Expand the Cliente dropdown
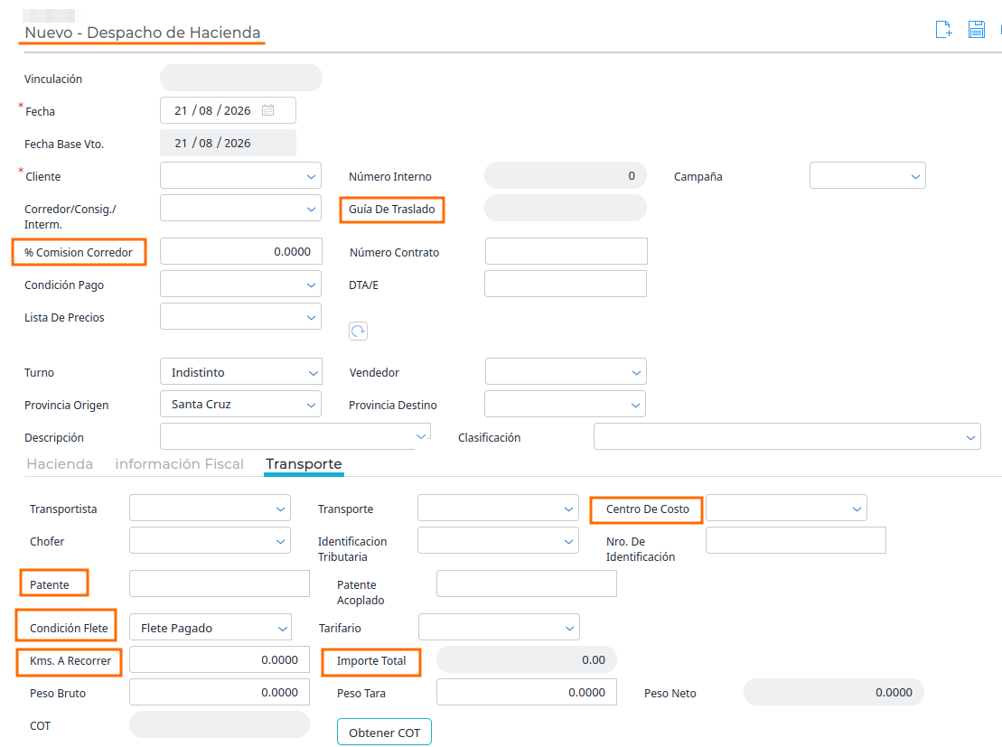1002x747 pixels. click(x=240, y=176)
